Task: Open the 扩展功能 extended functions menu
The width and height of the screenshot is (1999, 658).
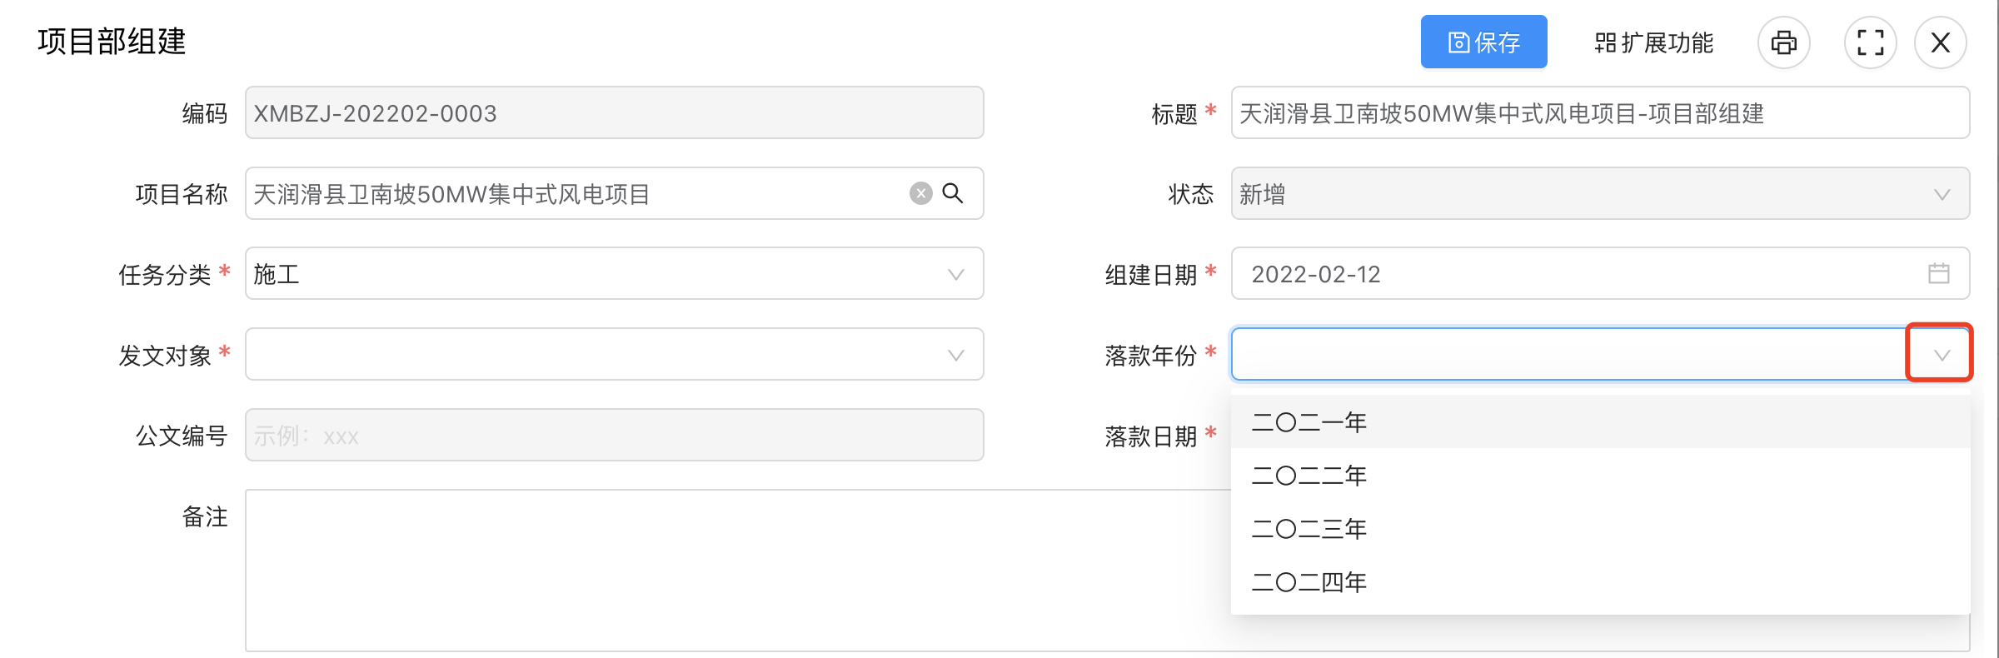Action: tap(1654, 42)
